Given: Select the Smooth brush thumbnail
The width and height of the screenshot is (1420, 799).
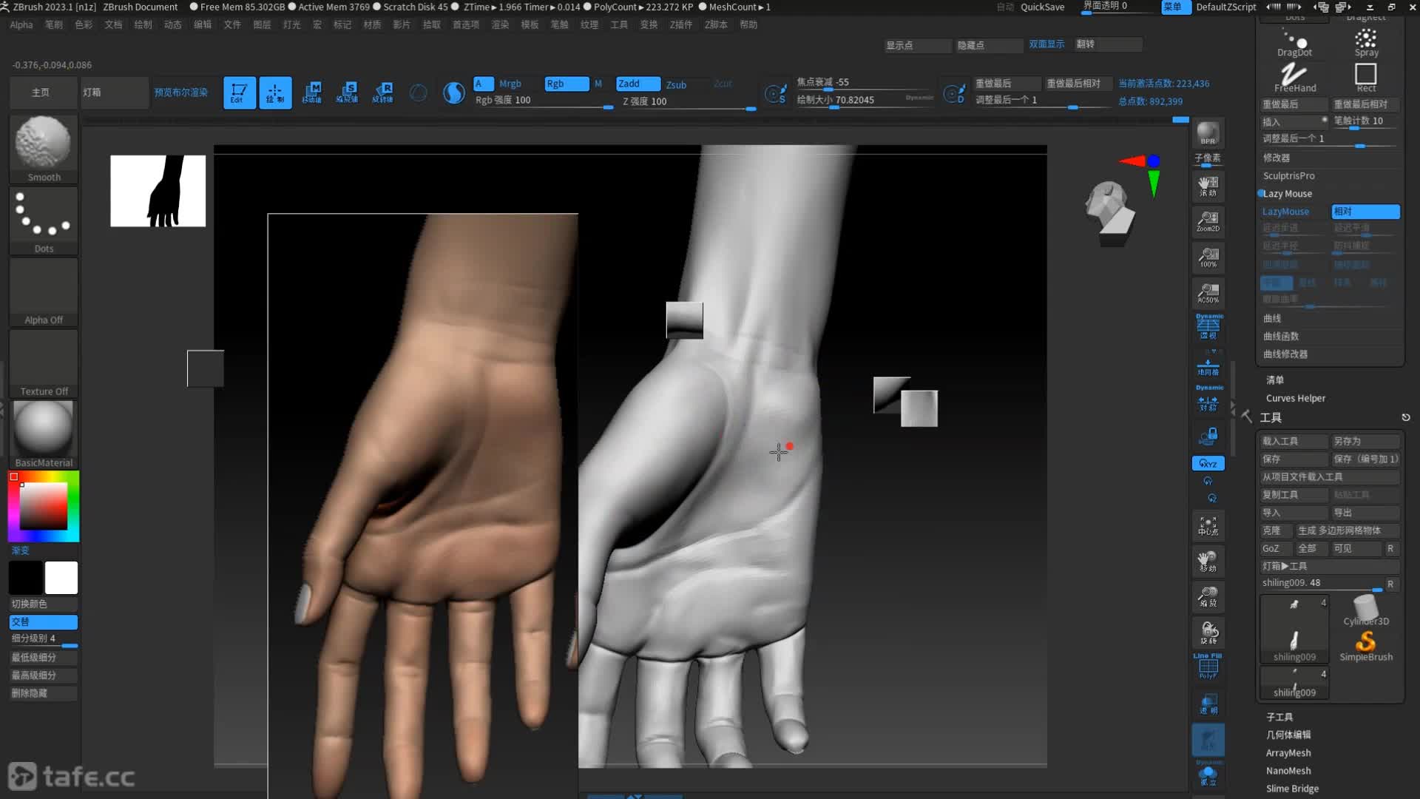Looking at the screenshot, I should tap(44, 148).
